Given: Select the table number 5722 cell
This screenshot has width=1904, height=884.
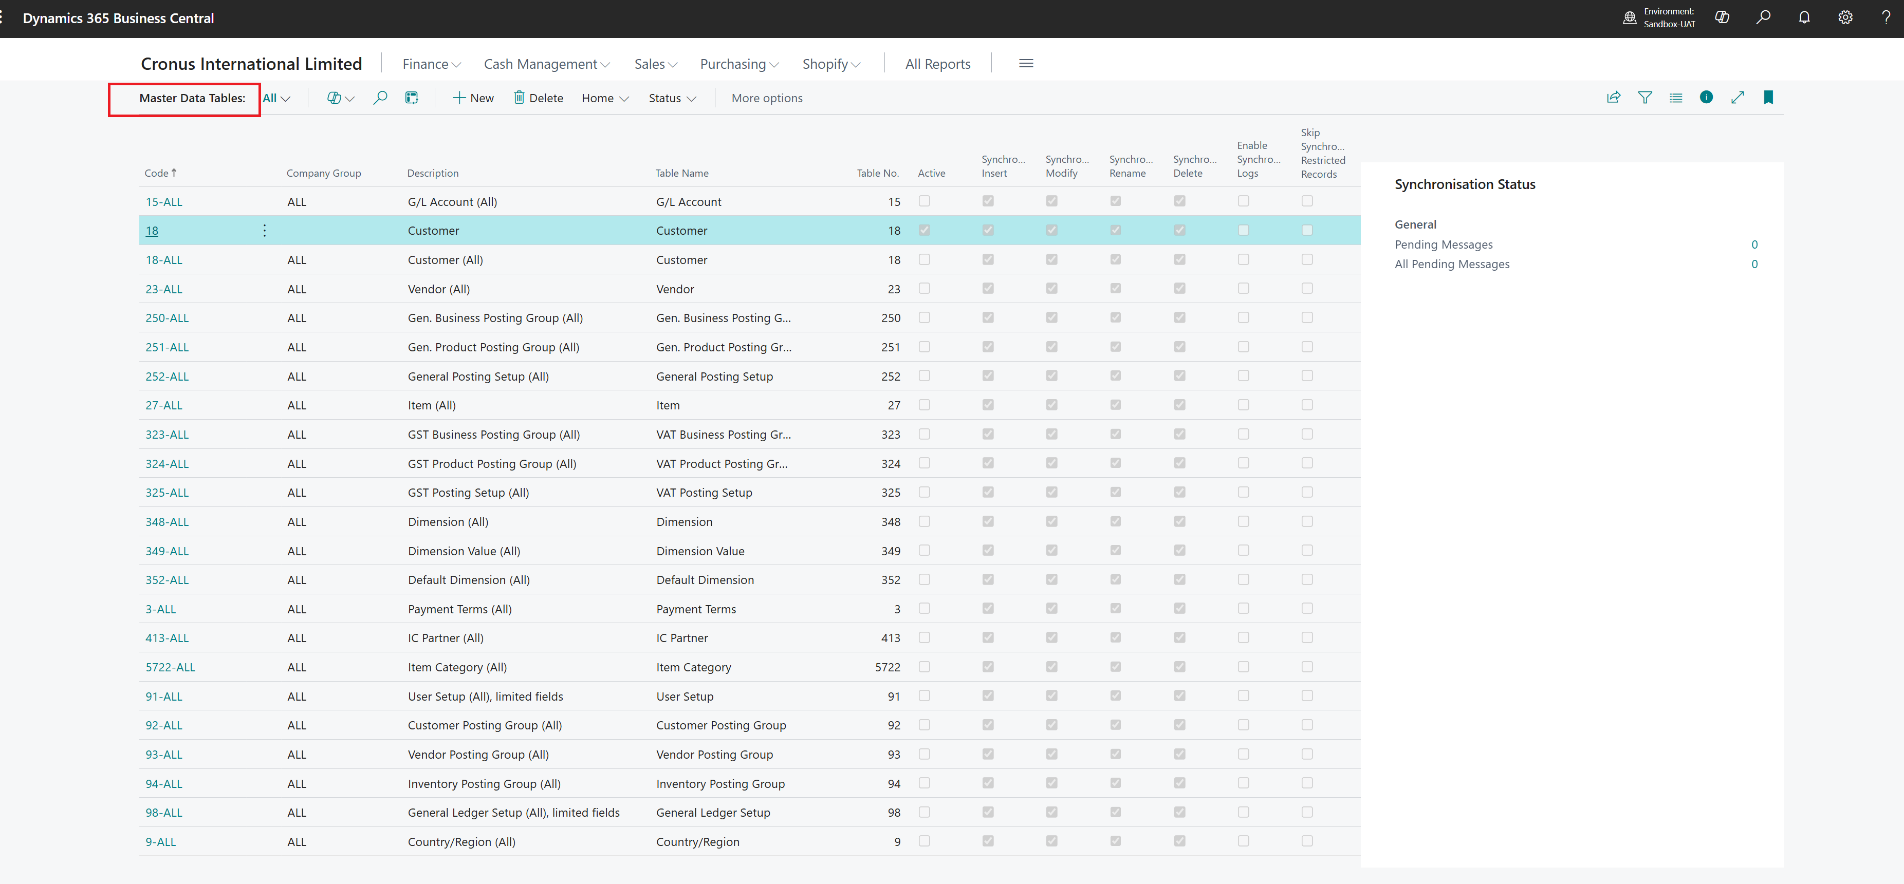Looking at the screenshot, I should pos(888,667).
